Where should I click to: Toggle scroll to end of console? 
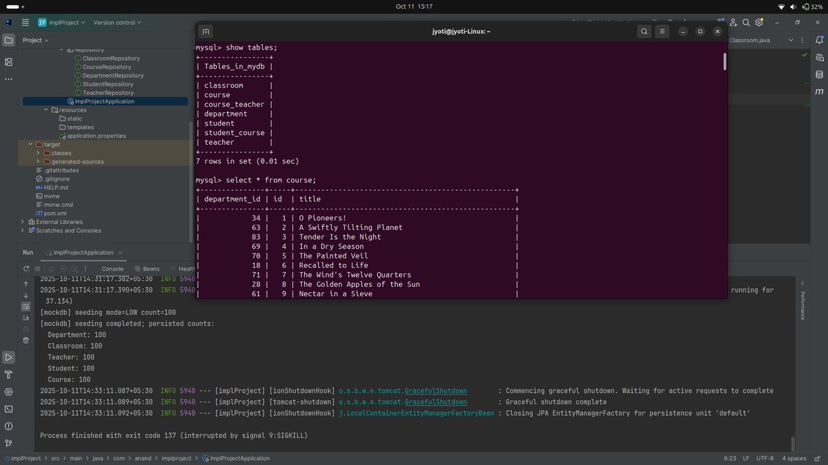click(x=26, y=318)
